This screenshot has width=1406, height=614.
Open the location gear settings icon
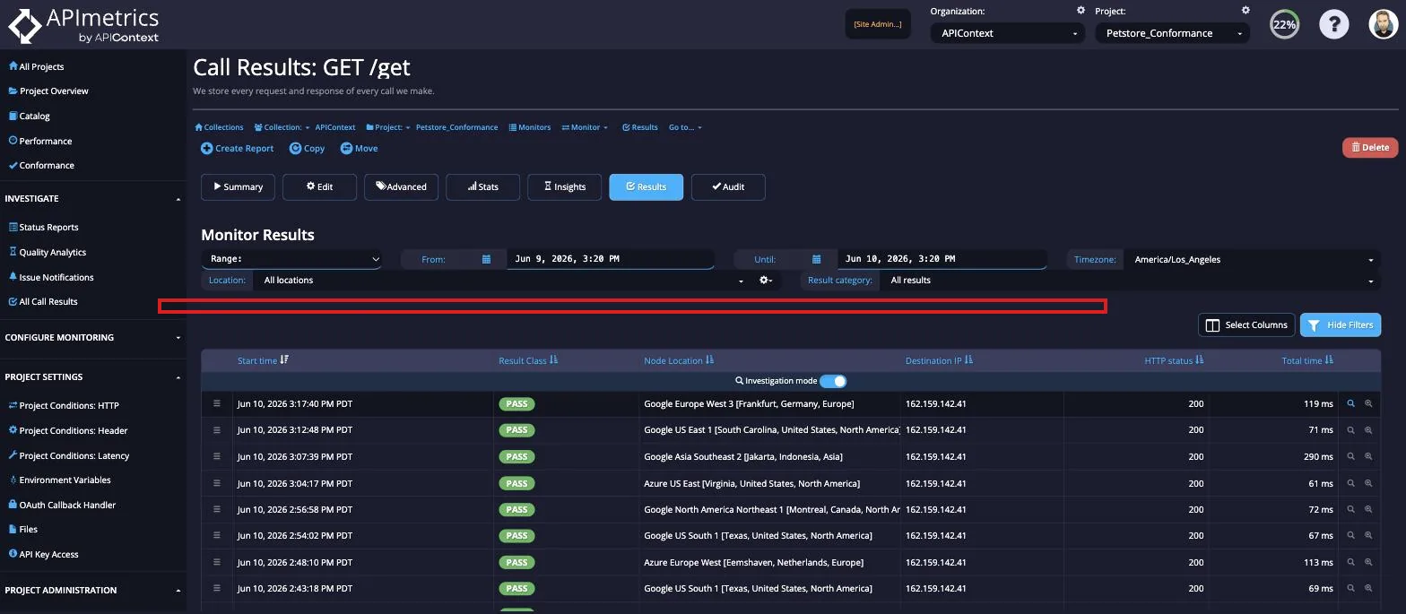tap(766, 281)
